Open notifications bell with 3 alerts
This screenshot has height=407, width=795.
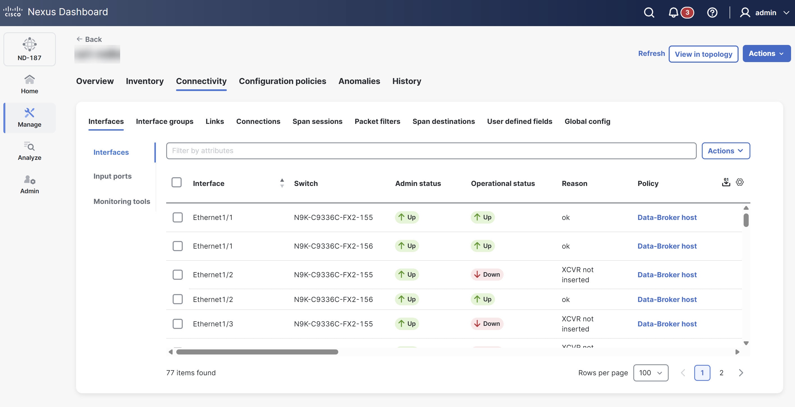click(673, 13)
